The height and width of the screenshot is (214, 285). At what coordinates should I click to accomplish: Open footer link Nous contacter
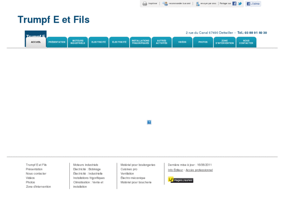(x=36, y=174)
